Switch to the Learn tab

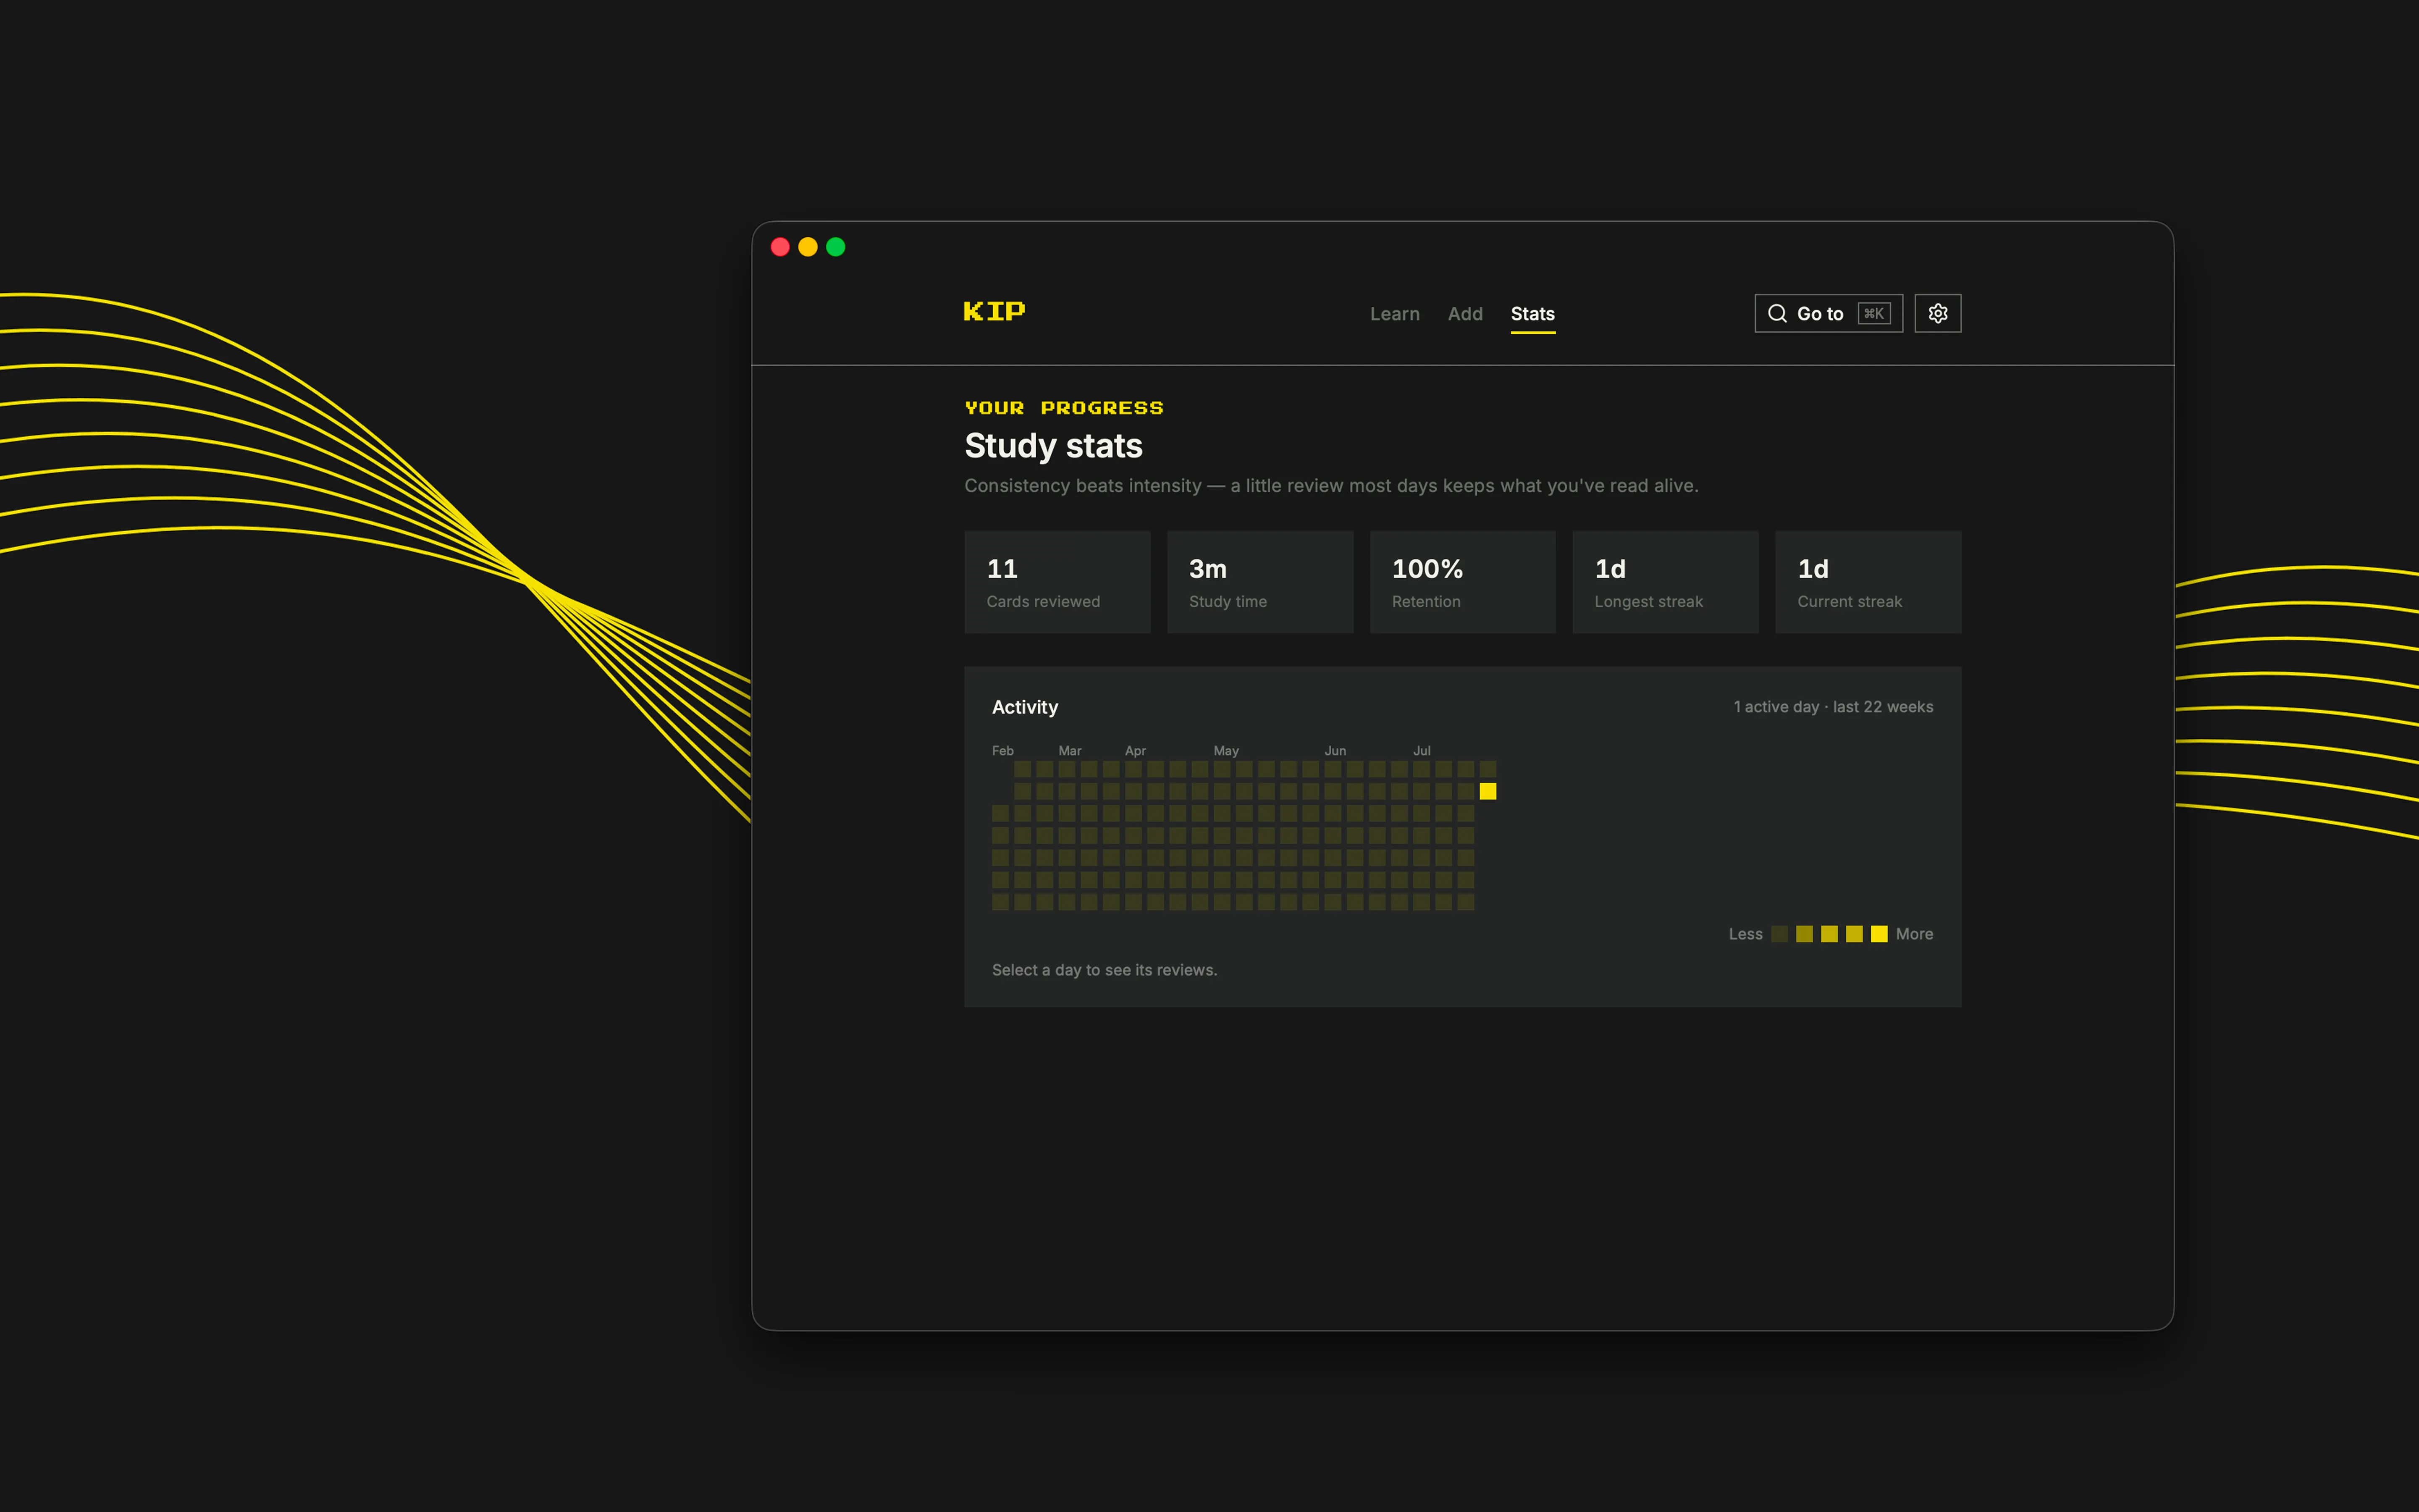(1394, 314)
